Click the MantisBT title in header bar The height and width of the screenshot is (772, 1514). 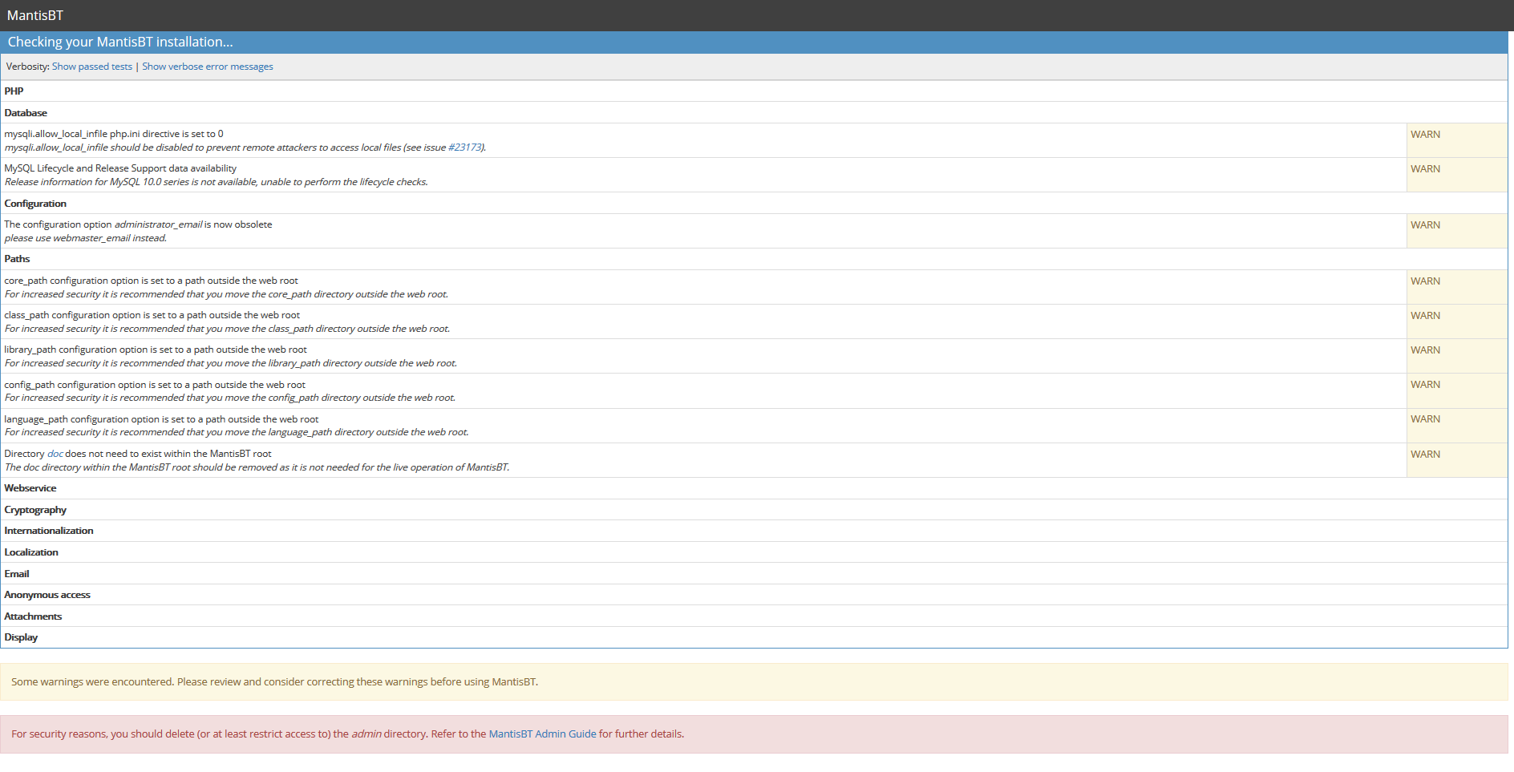35,15
